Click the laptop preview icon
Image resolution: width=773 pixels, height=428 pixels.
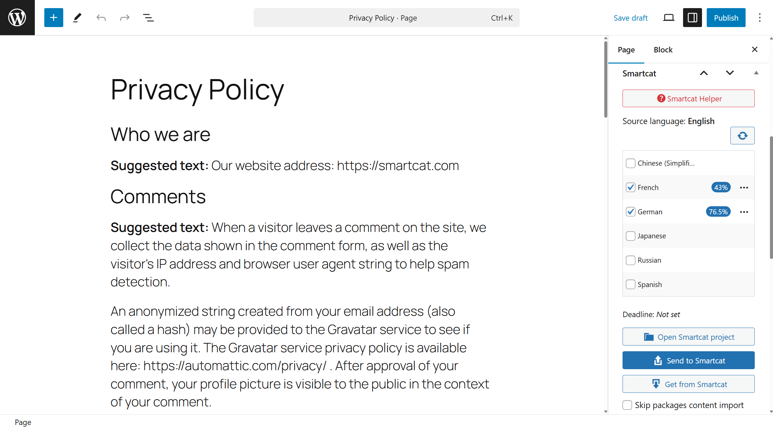669,18
